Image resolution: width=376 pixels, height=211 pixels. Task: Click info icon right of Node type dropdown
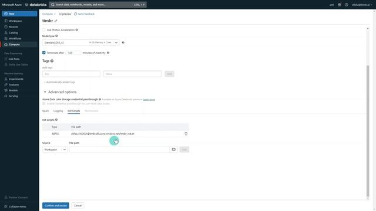pos(123,43)
